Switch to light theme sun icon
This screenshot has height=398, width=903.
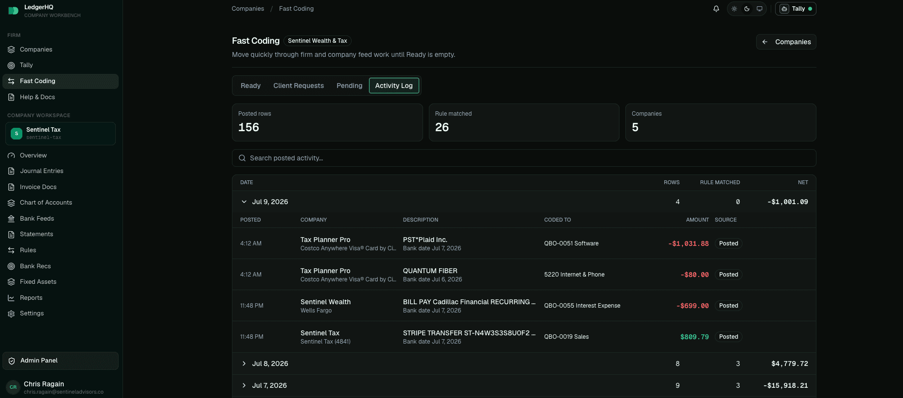(734, 9)
